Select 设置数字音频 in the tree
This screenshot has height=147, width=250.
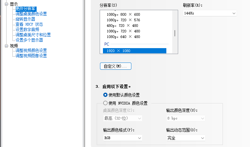click(27, 29)
